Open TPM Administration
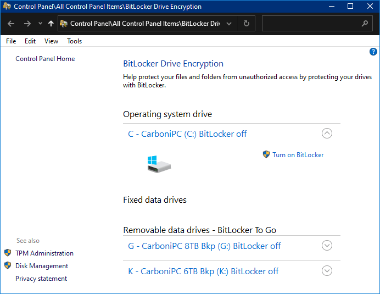The image size is (380, 294). [x=44, y=253]
